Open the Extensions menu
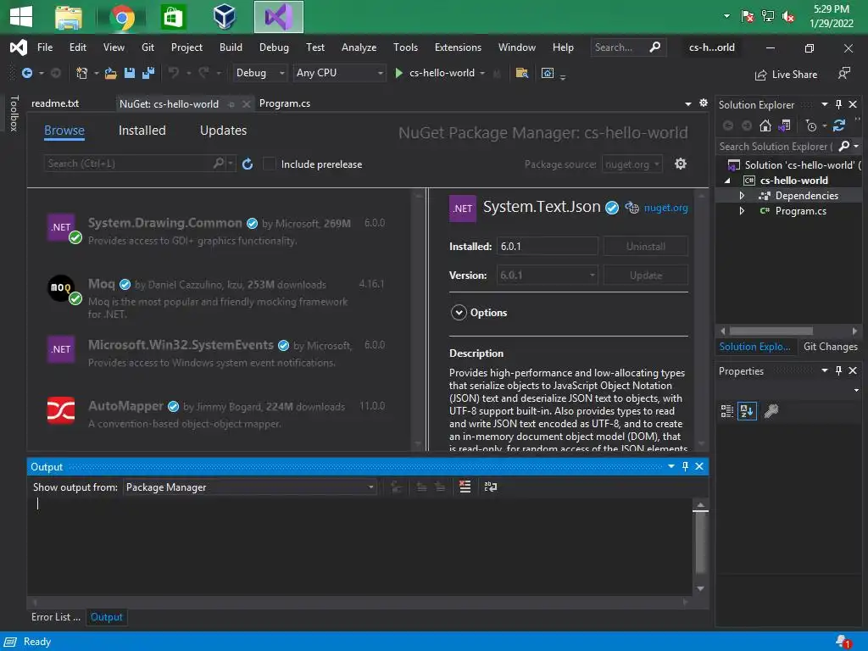Screen dimensions: 868x651 click(x=458, y=47)
